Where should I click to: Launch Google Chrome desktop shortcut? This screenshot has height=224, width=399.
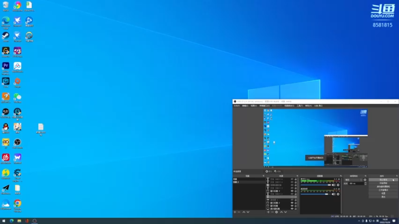pyautogui.click(x=17, y=205)
